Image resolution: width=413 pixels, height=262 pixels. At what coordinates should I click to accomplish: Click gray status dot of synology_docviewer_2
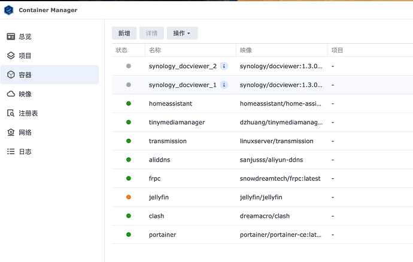pos(129,66)
